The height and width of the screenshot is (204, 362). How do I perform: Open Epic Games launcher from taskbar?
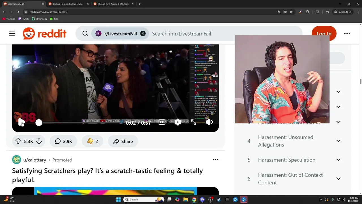(227, 199)
